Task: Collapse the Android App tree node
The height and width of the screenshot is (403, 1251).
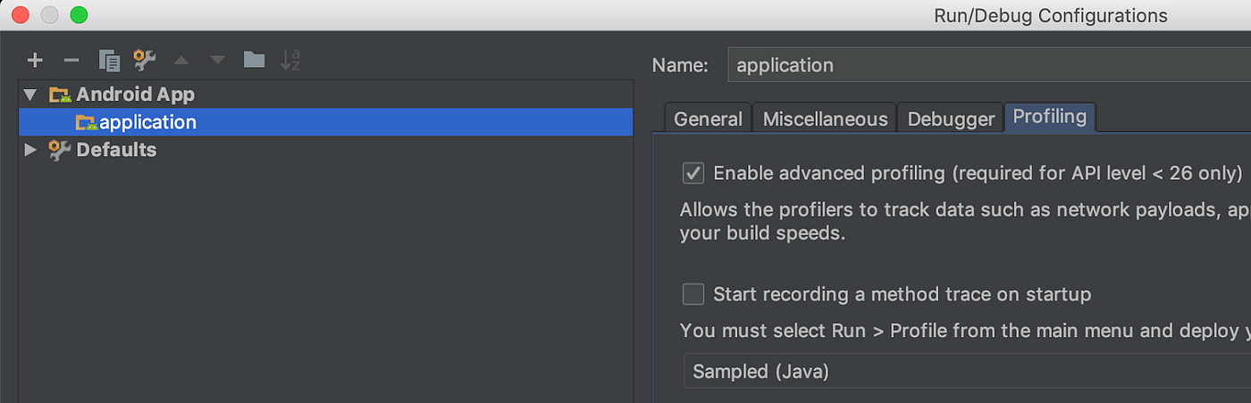Action: point(31,95)
